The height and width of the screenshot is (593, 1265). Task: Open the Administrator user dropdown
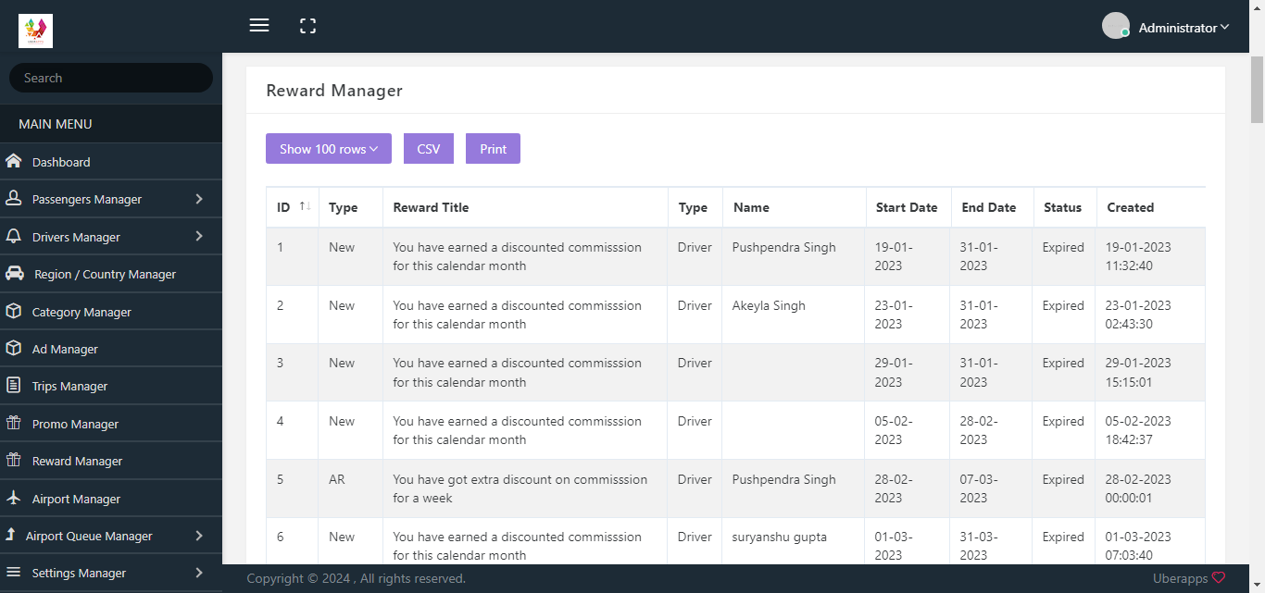pos(1183,28)
